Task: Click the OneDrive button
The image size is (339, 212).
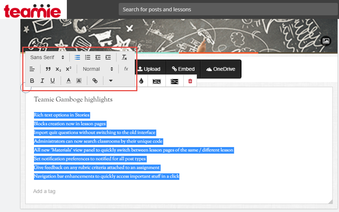Action: [x=221, y=69]
